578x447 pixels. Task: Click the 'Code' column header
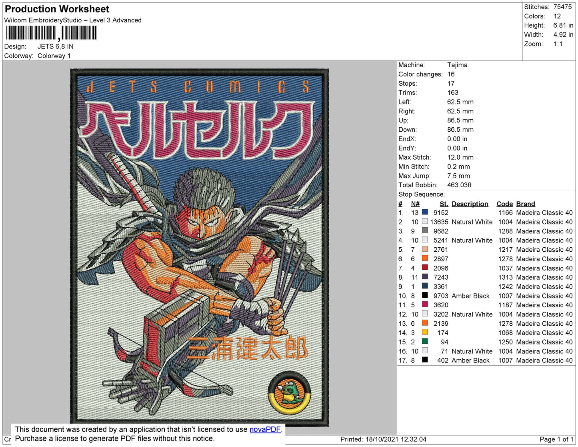(505, 204)
